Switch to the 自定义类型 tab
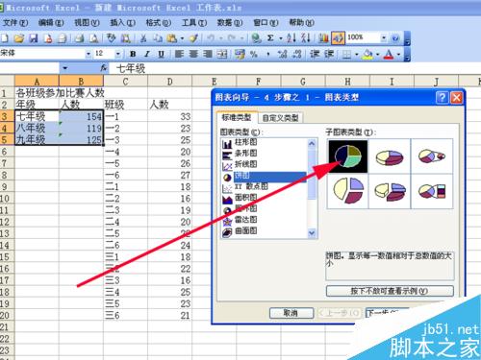The image size is (481, 360). pyautogui.click(x=280, y=118)
